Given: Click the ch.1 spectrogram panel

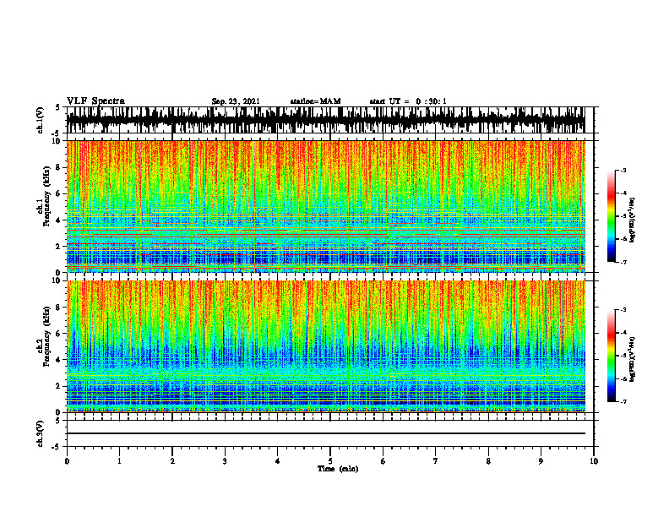Looking at the screenshot, I should (325, 206).
